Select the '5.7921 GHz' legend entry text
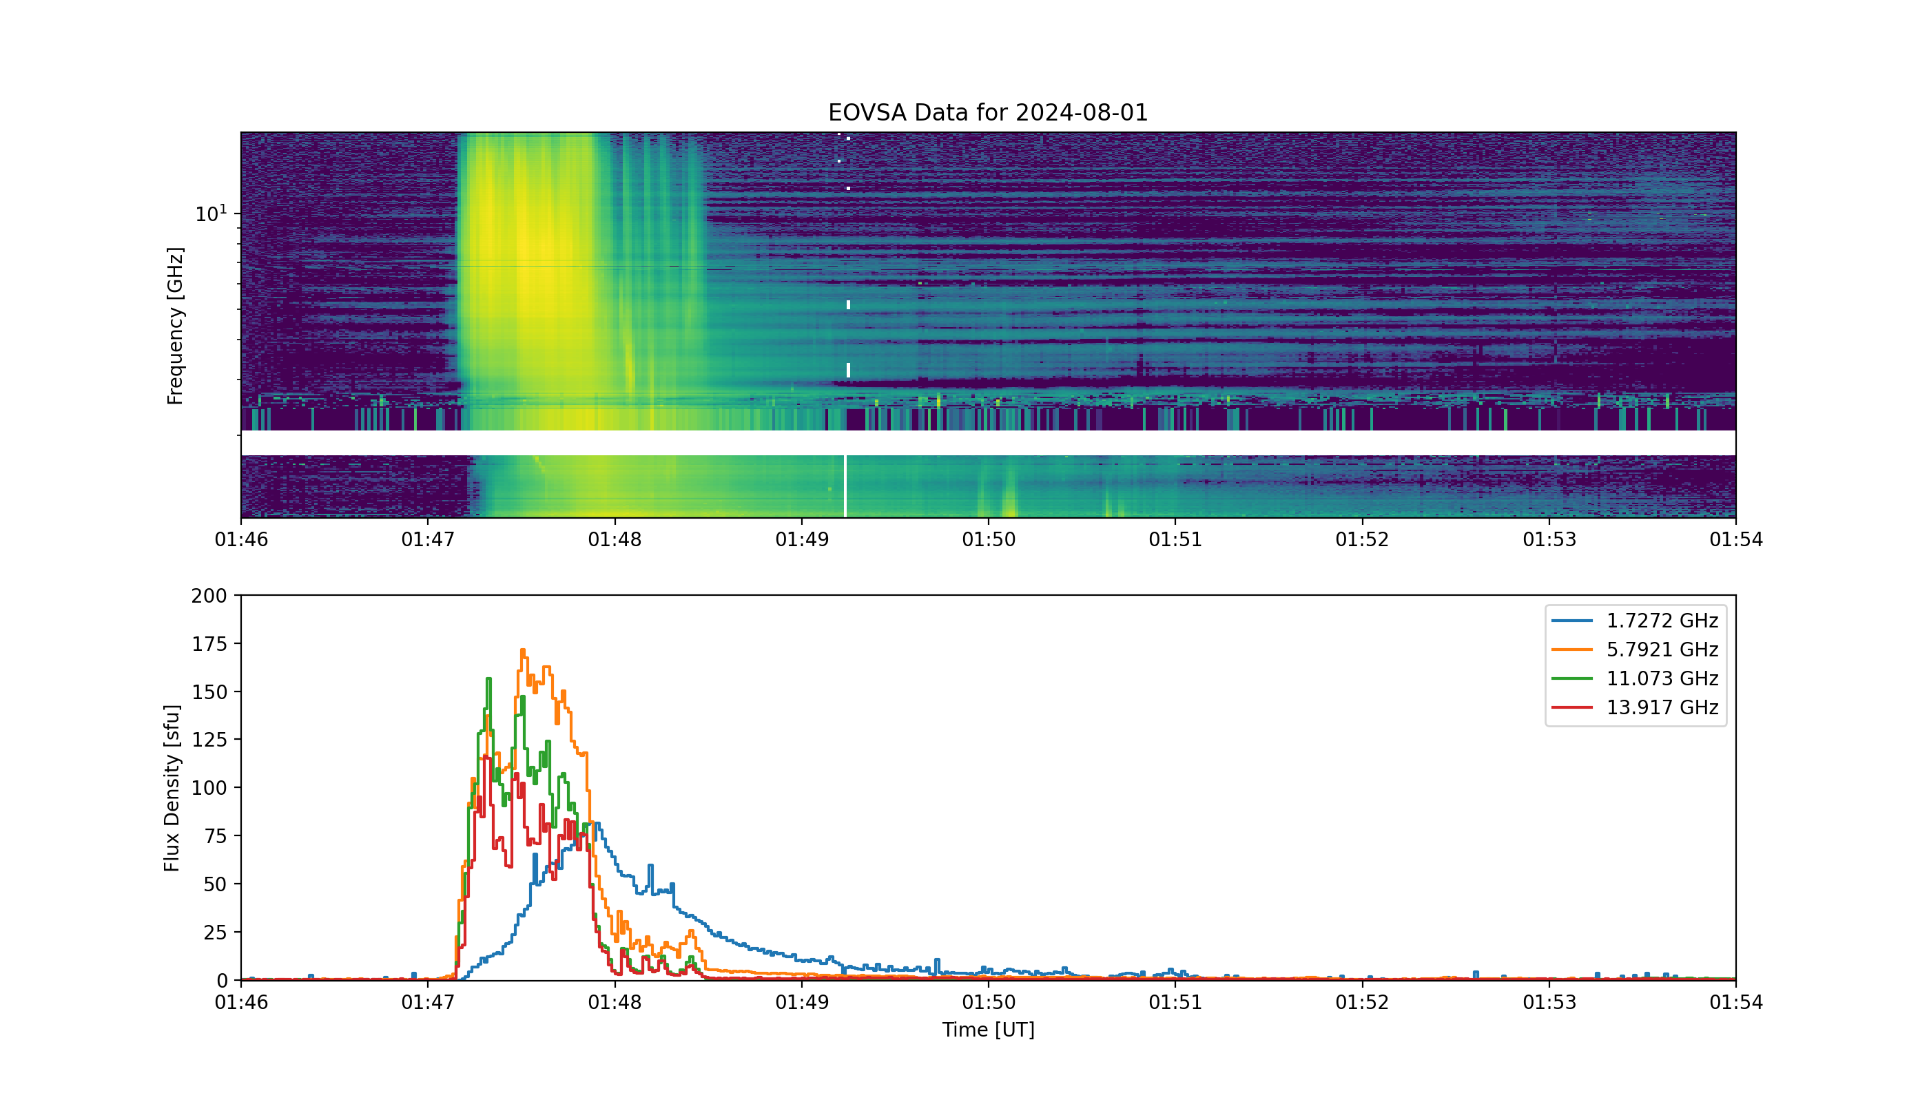This screenshot has height=1102, width=1929. (1662, 649)
